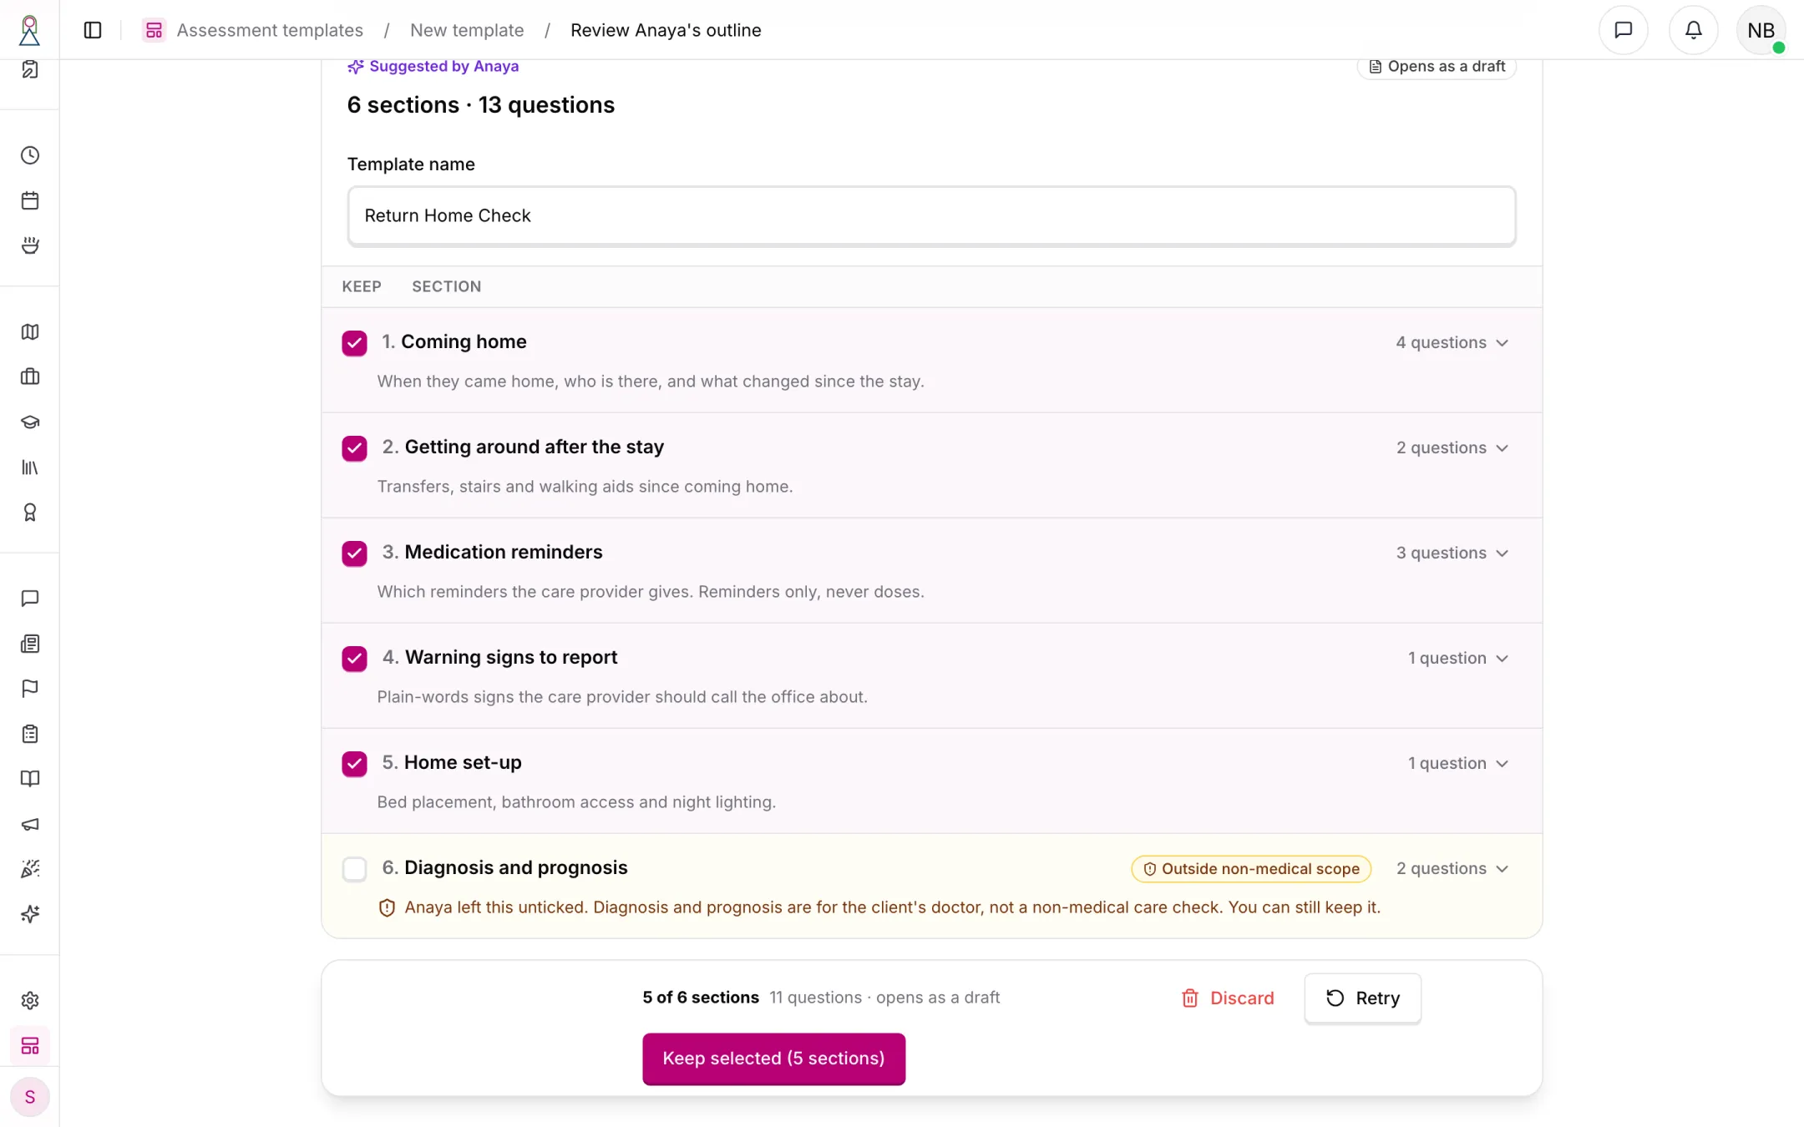Viewport: 1804px width, 1127px height.
Task: Expand Getting around's 2 questions
Action: 1452,448
